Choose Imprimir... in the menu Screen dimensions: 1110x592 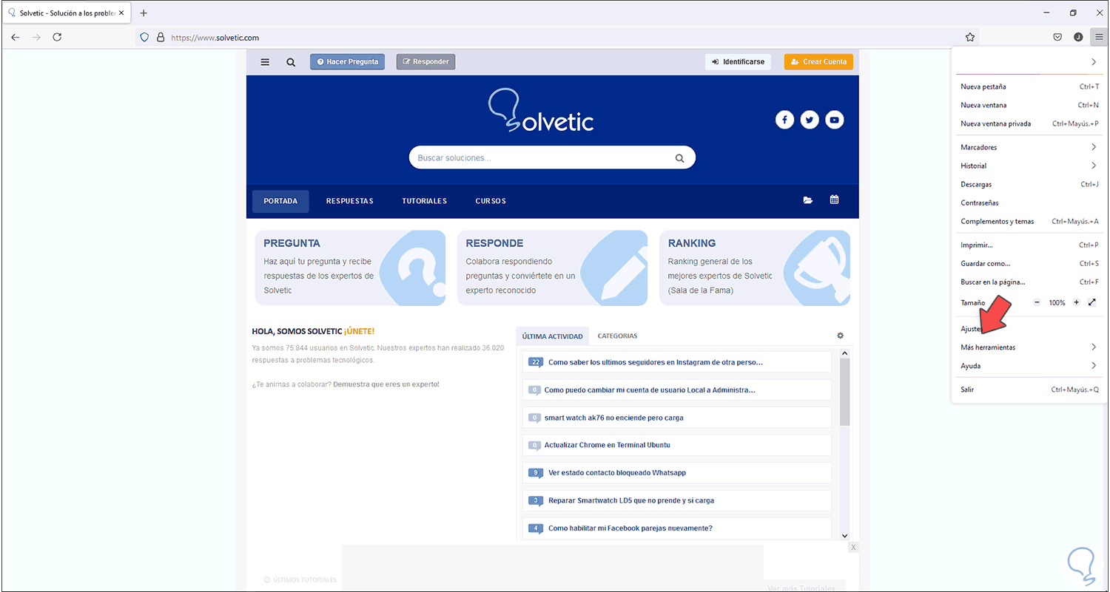tap(1029, 245)
